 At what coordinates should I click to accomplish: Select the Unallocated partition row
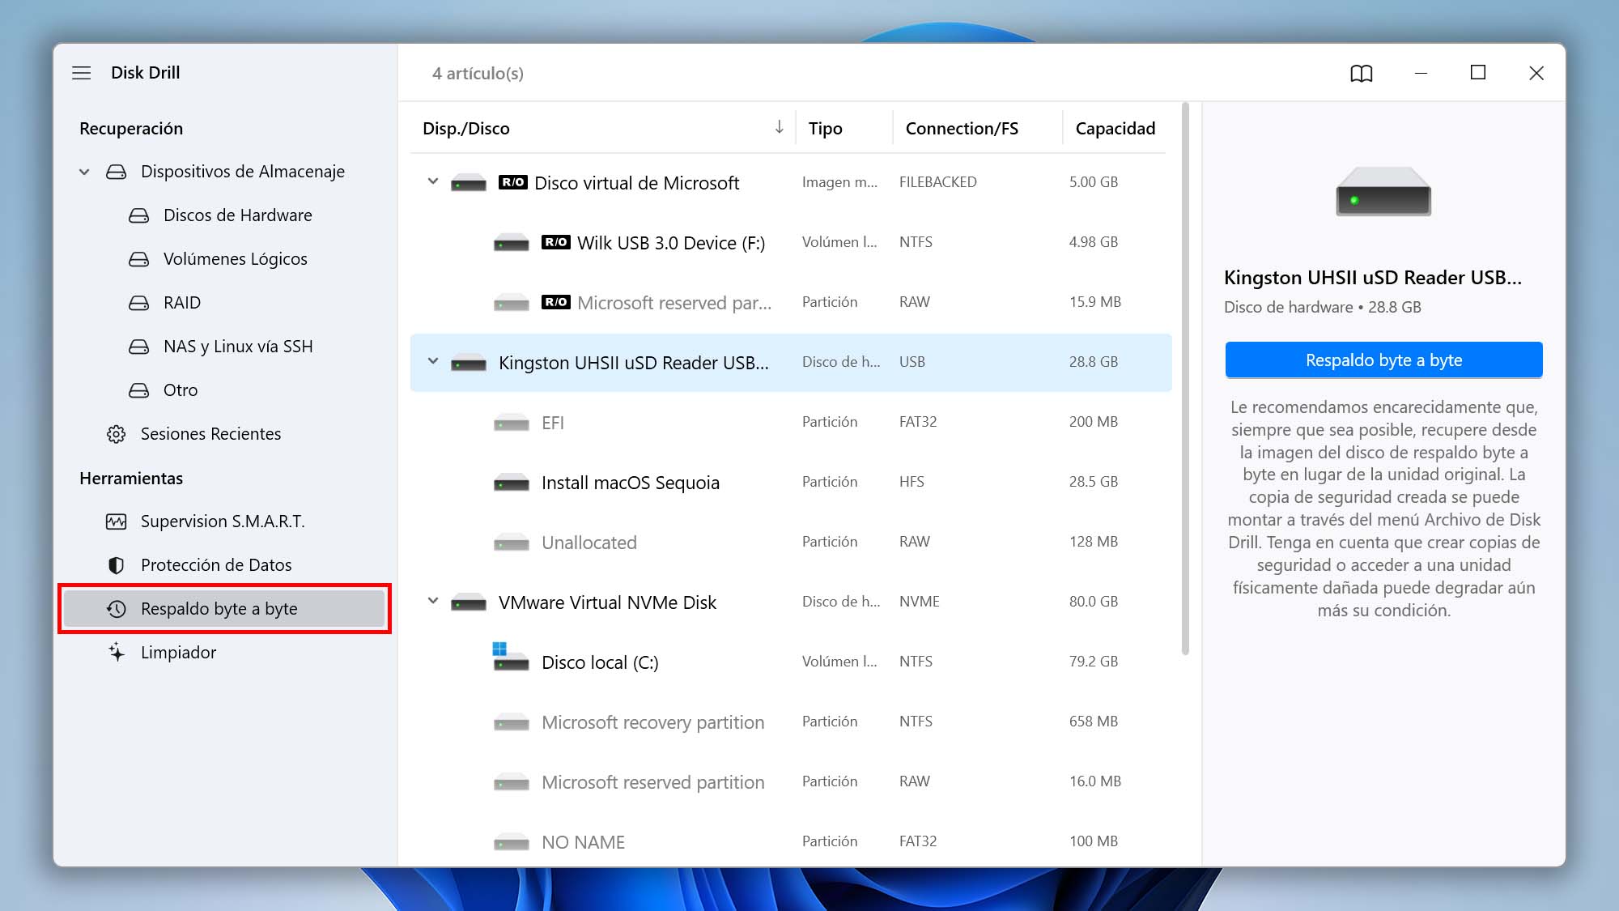point(791,543)
